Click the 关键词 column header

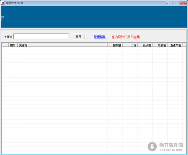pos(63,45)
